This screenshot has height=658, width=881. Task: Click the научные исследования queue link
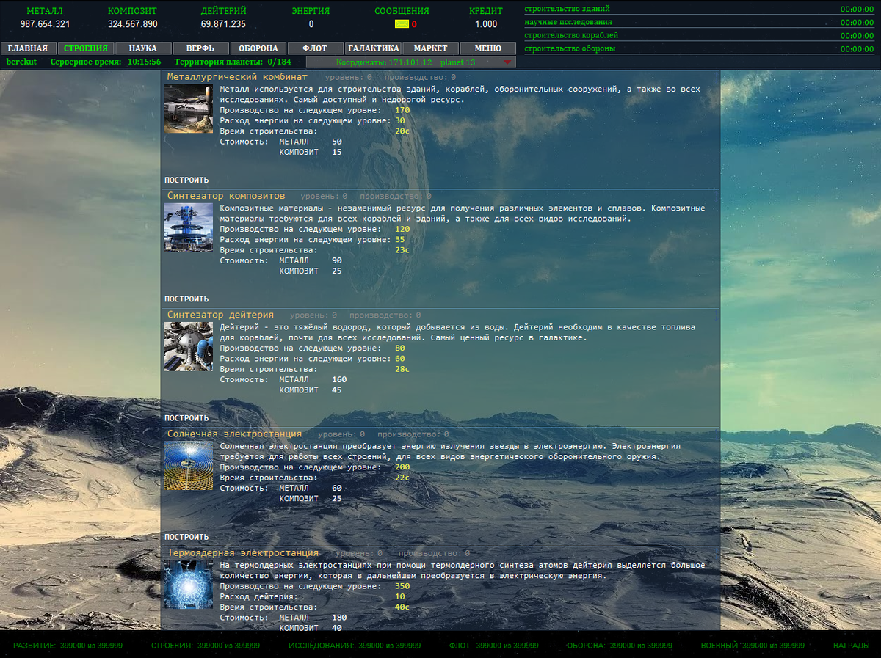(x=568, y=22)
